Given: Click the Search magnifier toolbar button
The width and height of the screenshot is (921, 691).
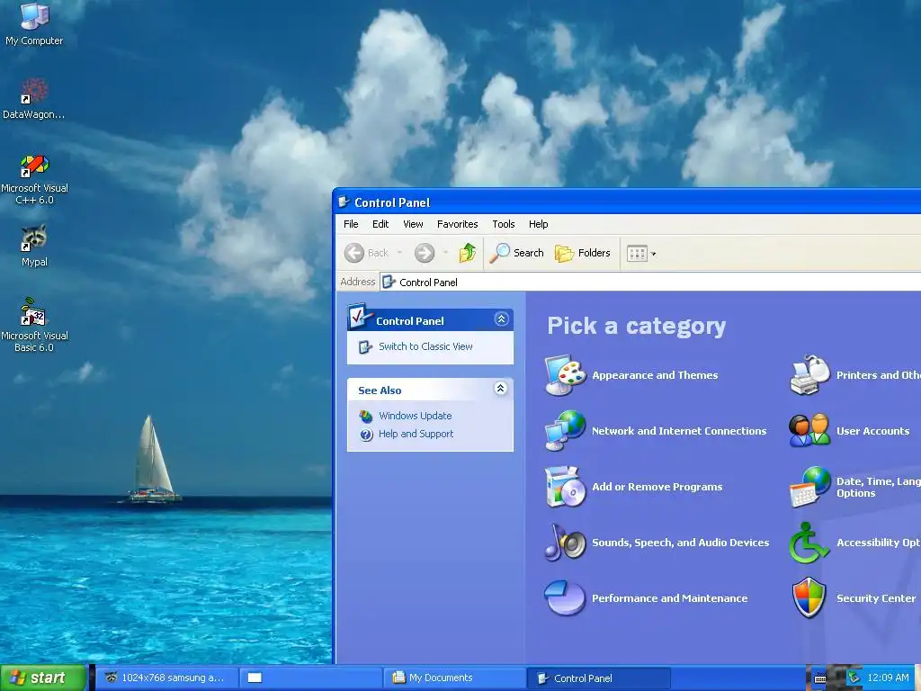Looking at the screenshot, I should point(516,253).
